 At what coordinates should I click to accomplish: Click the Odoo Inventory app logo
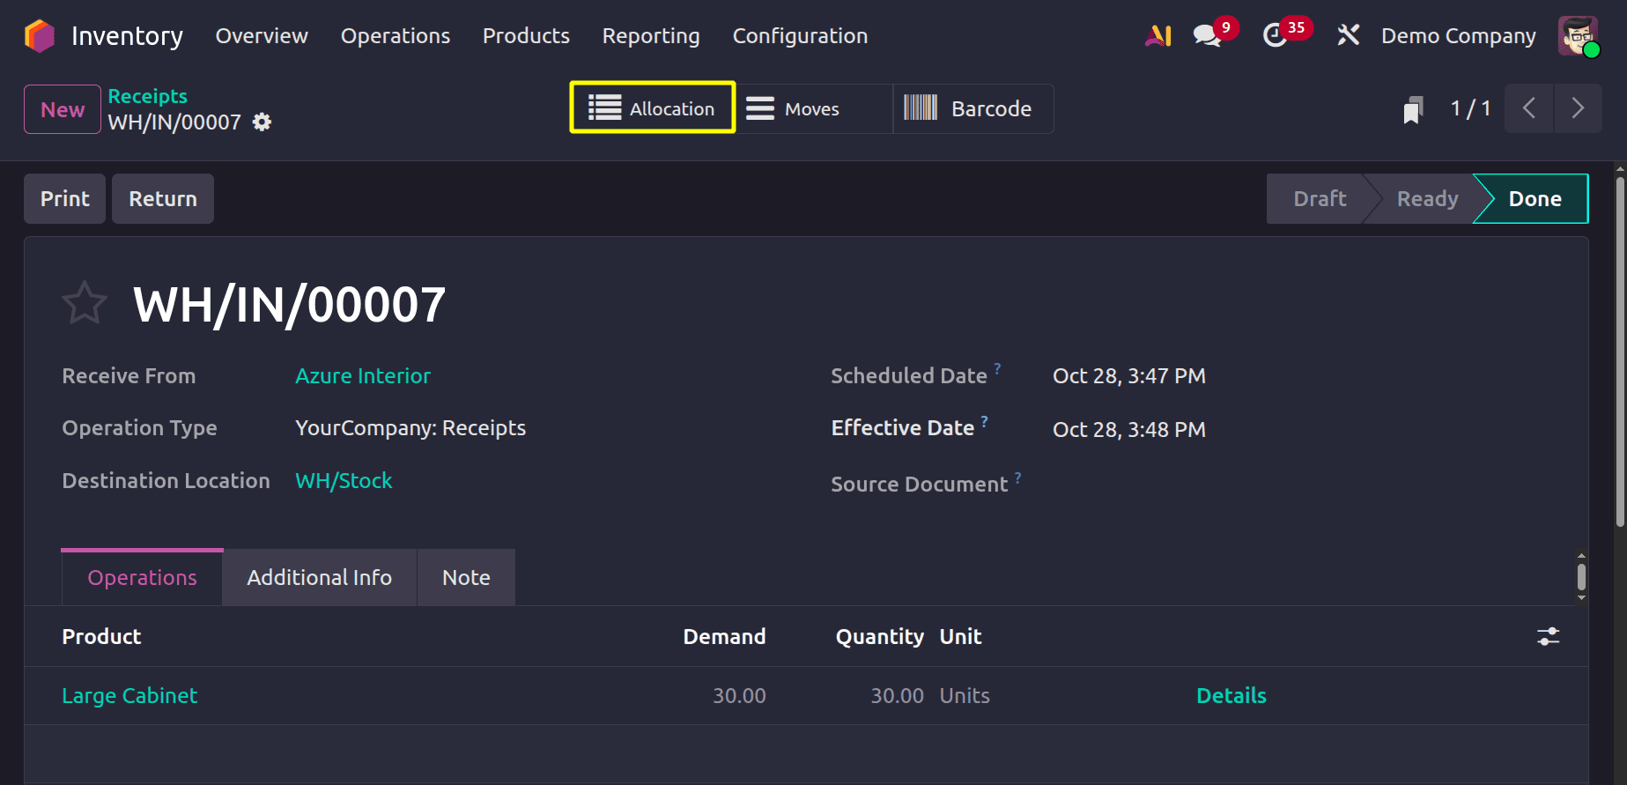40,36
